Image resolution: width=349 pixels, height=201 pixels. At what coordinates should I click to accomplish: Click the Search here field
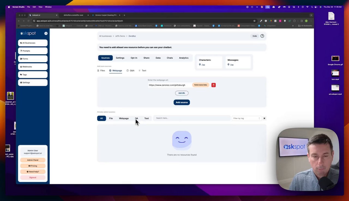point(192,118)
